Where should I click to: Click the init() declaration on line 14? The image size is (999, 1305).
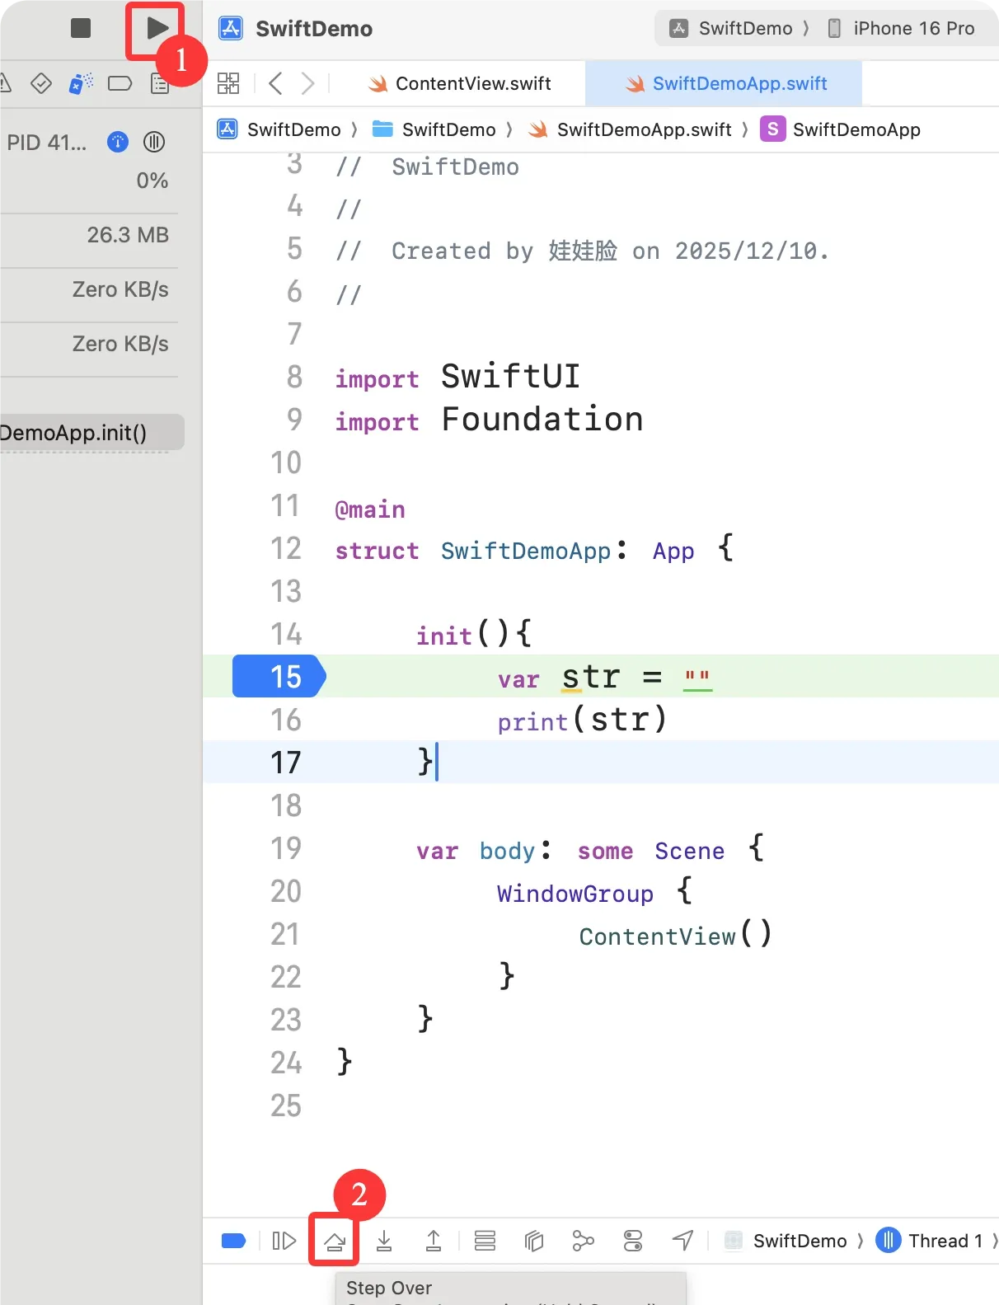473,634
